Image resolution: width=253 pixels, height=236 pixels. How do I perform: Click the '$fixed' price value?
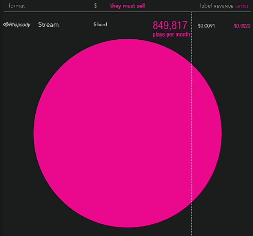coord(100,25)
